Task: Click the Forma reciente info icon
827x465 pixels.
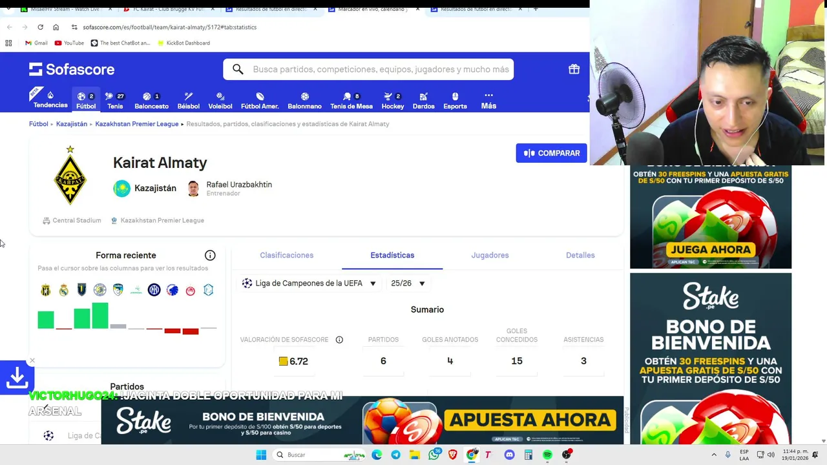Action: (x=210, y=255)
